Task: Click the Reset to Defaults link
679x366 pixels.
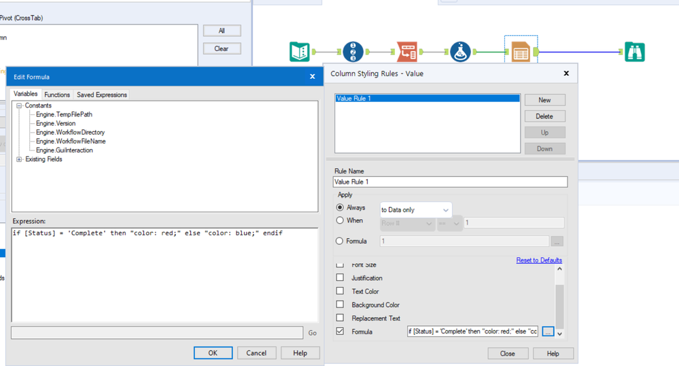Action: click(539, 260)
